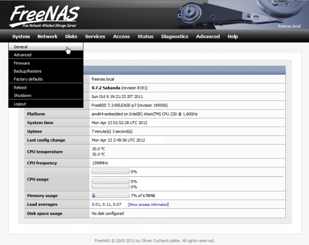This screenshot has height=245, width=309.
Task: Click the Memory usage progress bar
Action: [111, 196]
